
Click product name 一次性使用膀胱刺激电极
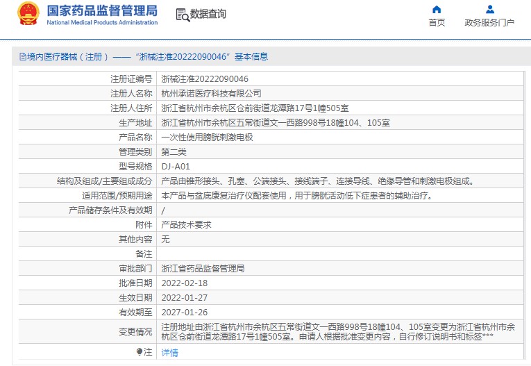point(207,137)
